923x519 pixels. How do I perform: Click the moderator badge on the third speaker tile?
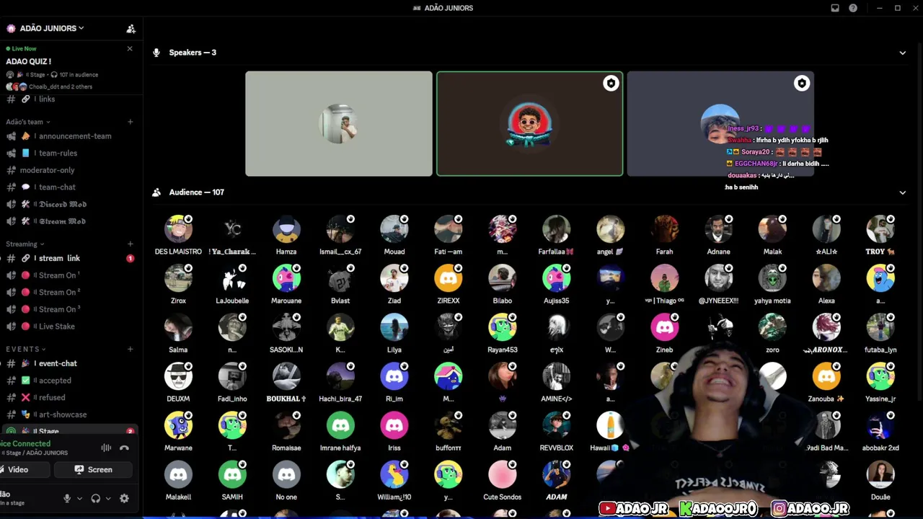pyautogui.click(x=801, y=84)
